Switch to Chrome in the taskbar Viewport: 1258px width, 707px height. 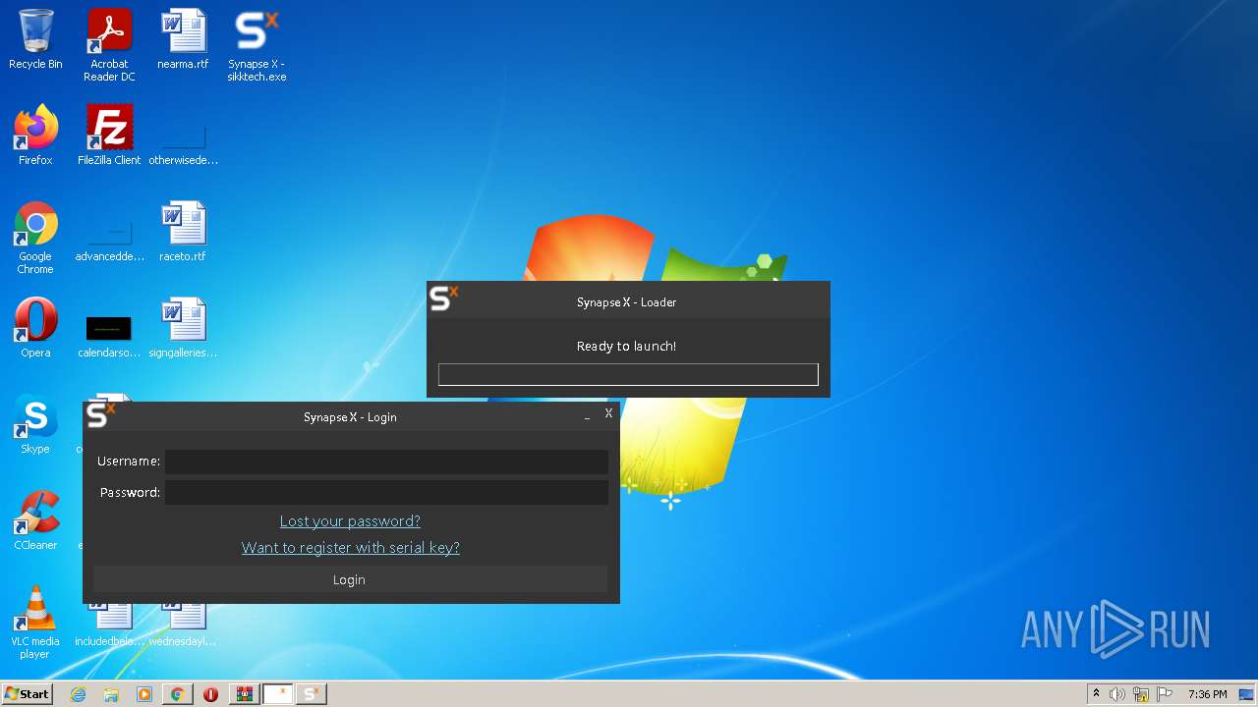click(178, 694)
